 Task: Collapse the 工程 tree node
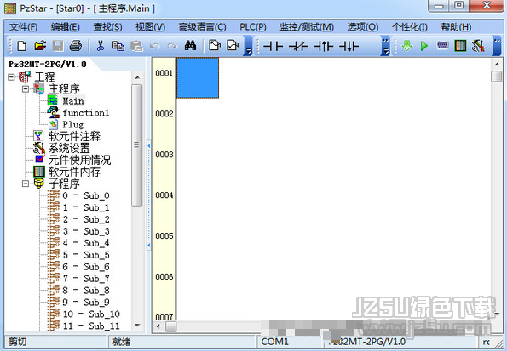tap(11, 77)
